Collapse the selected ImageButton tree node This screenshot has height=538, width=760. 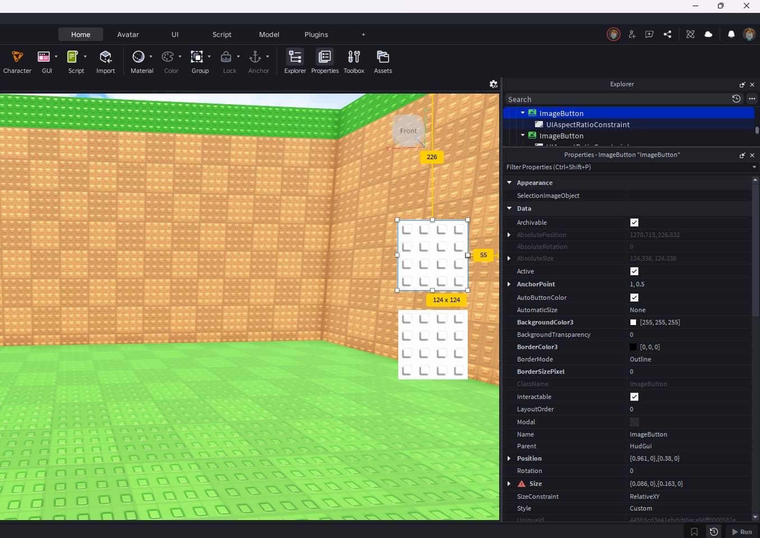tap(523, 113)
